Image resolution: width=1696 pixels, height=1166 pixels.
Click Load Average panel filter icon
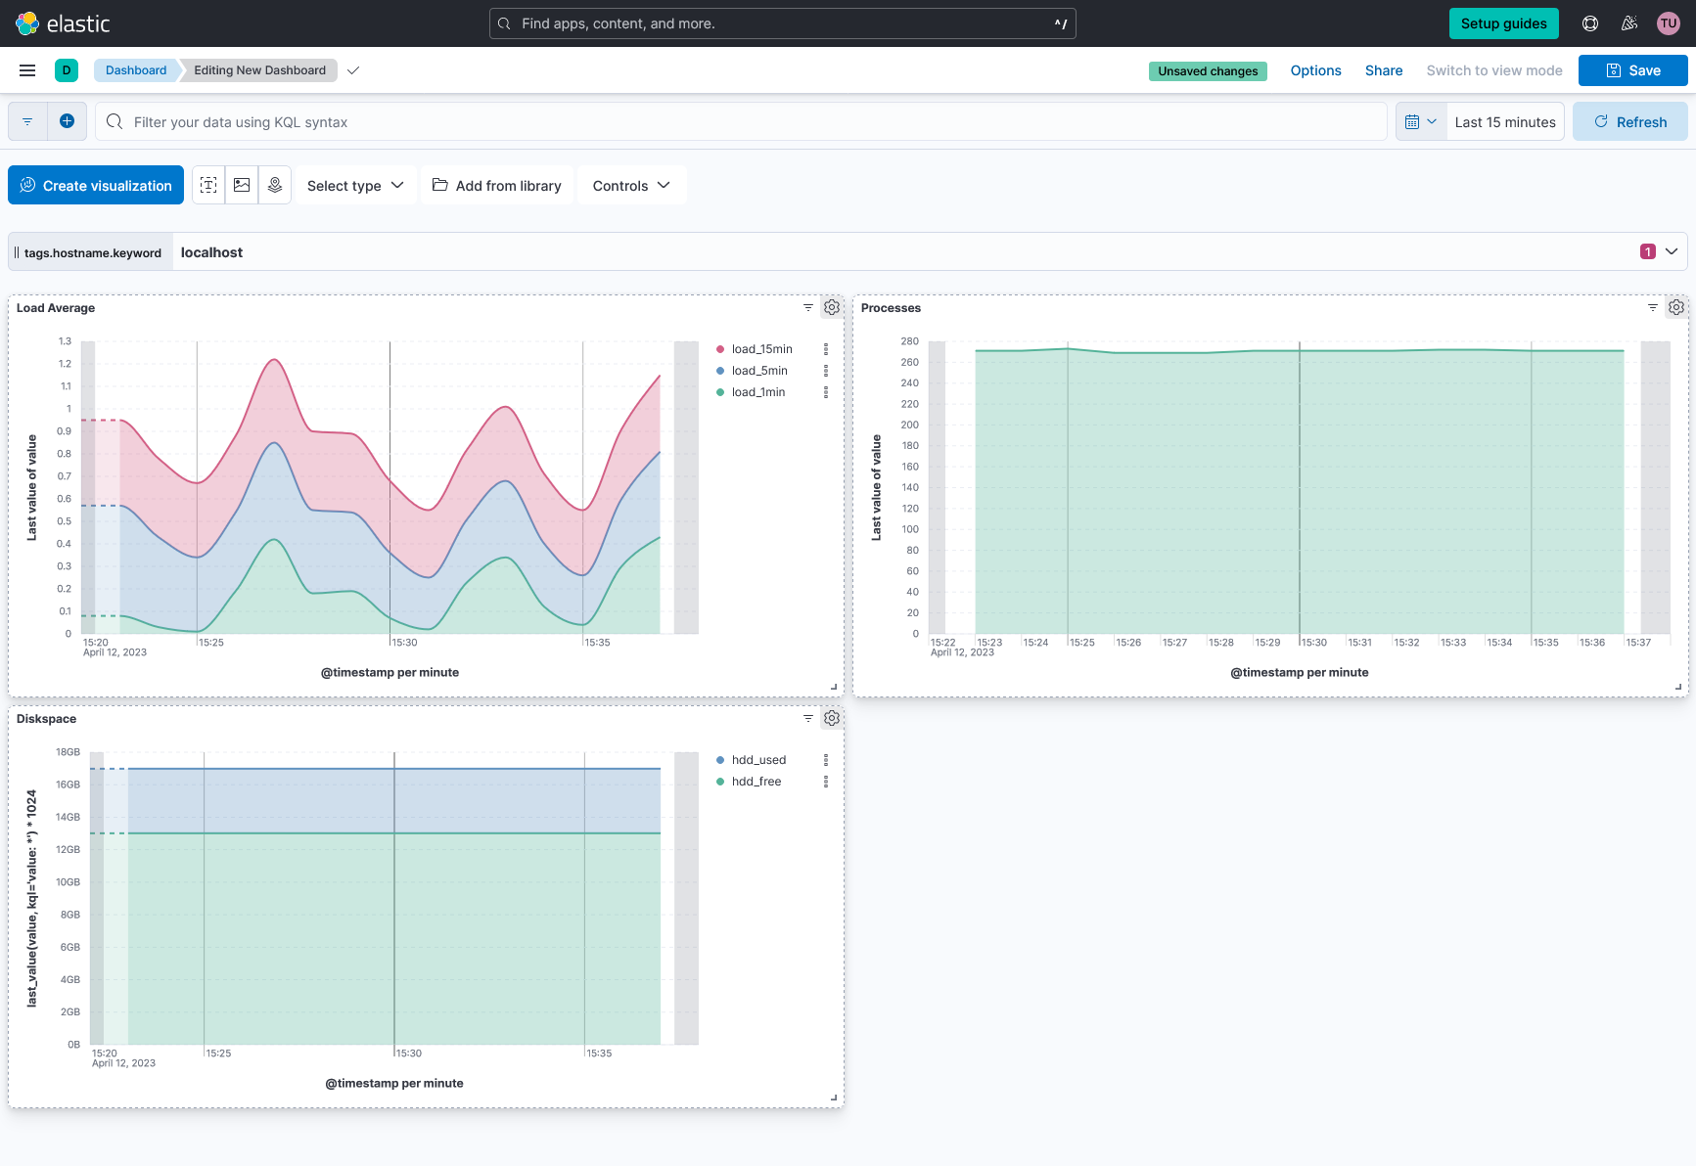coord(808,307)
